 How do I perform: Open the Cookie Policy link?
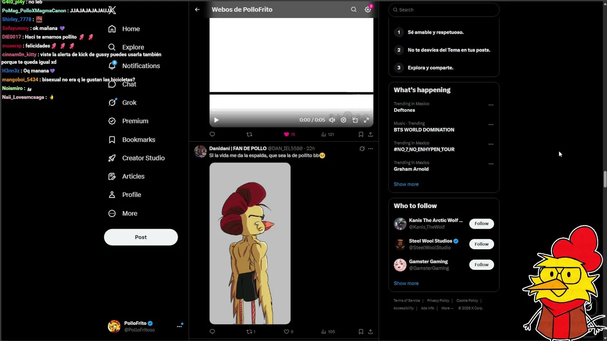pos(467,301)
